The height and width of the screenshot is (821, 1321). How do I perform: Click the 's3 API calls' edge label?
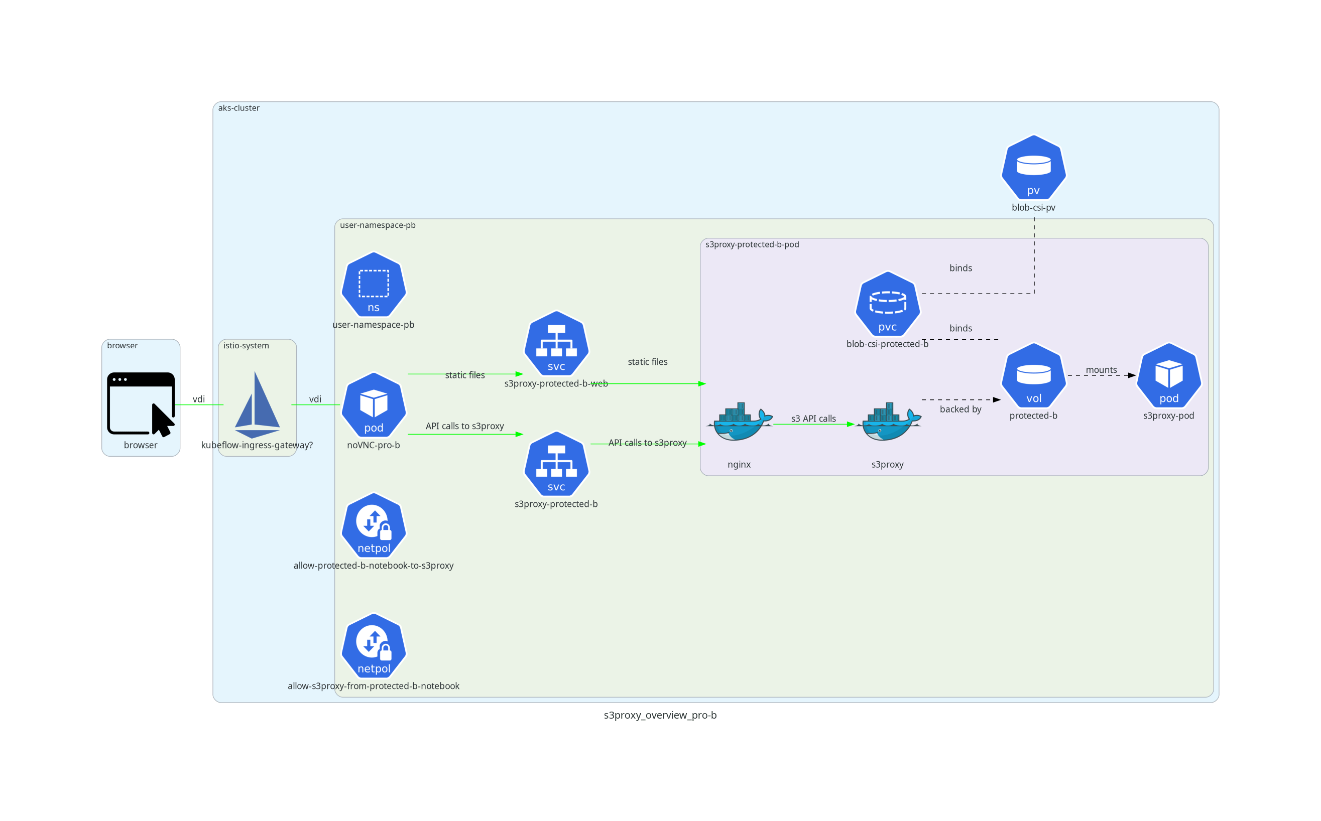[813, 419]
